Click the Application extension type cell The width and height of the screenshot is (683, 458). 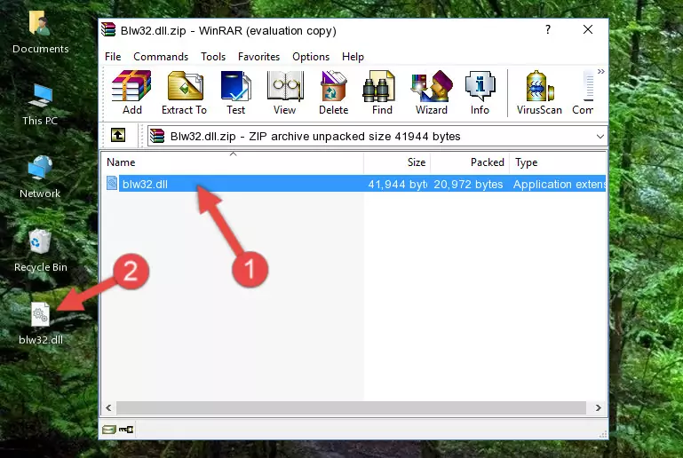[560, 184]
